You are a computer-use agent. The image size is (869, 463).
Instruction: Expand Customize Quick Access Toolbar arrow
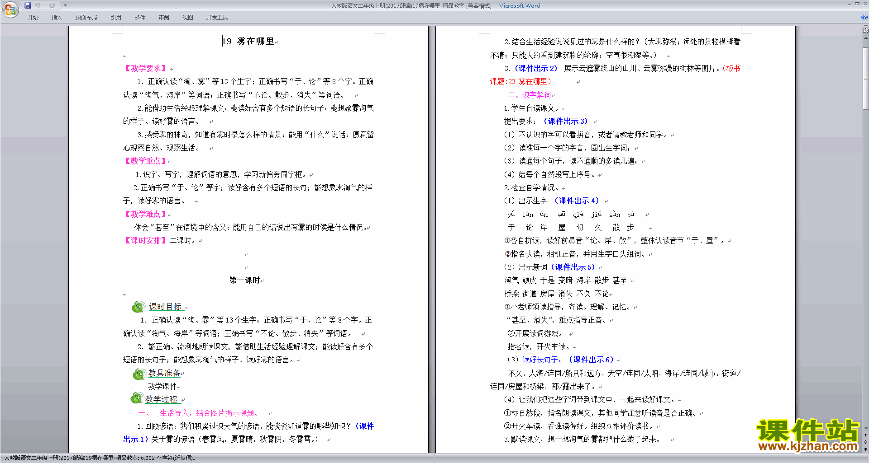point(65,5)
